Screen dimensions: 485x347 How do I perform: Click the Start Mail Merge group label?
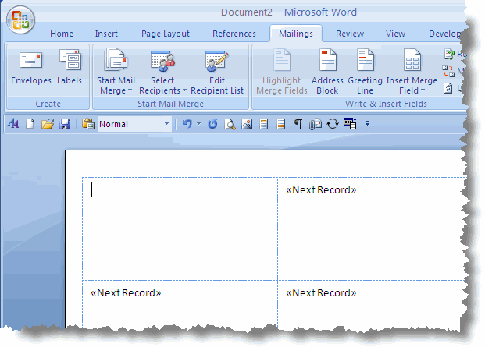click(170, 104)
